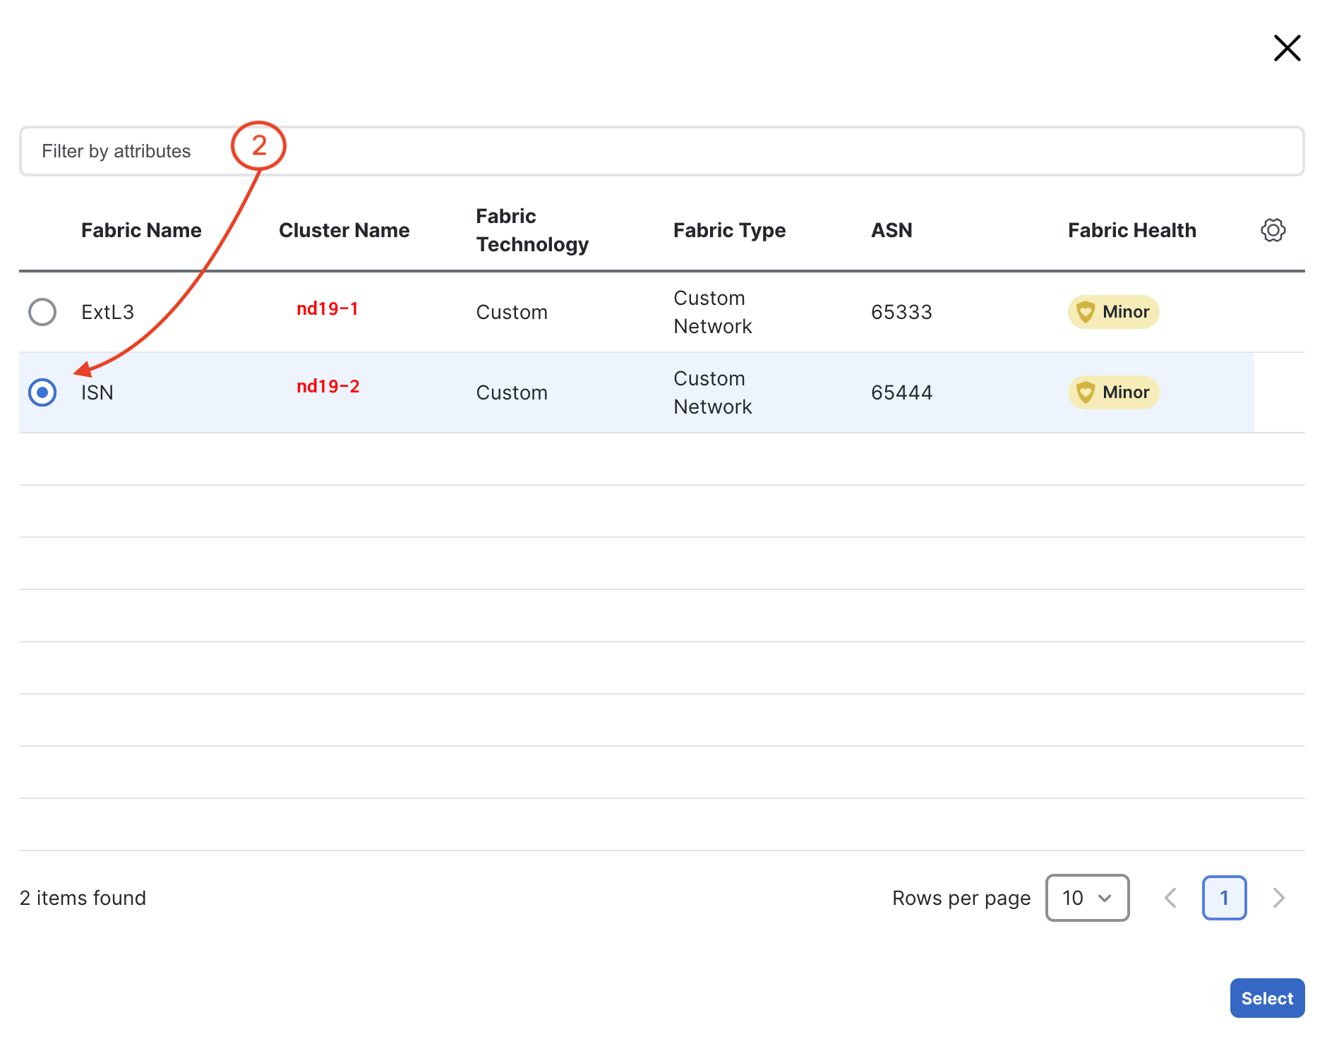
Task: Sort by Fabric Health column header
Action: point(1131,230)
